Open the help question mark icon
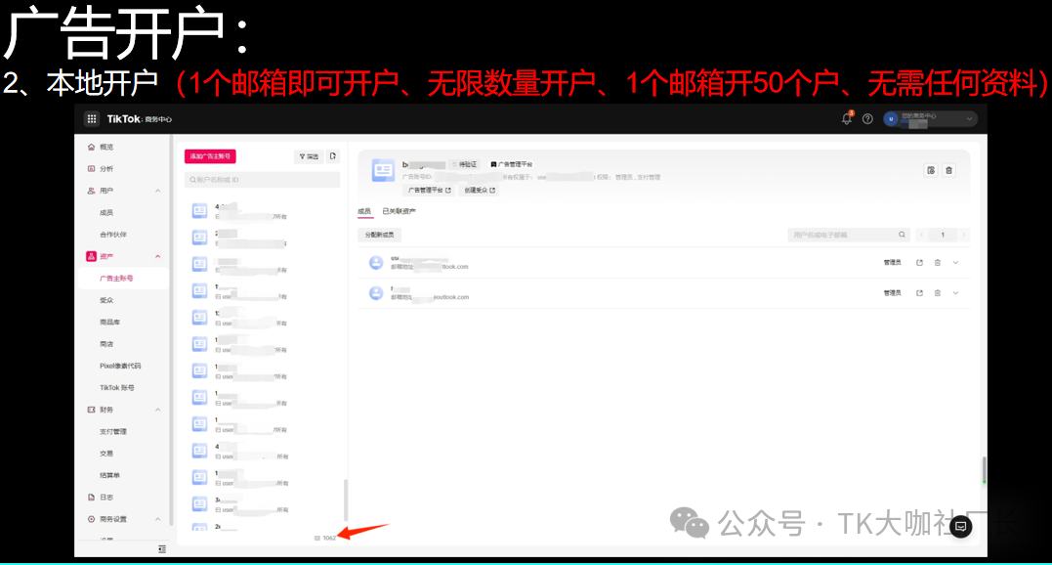 (867, 119)
